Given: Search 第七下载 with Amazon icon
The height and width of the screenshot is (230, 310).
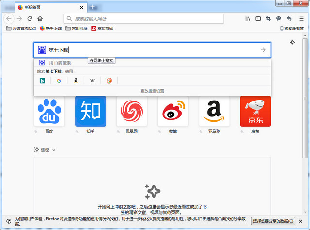Looking at the screenshot, I should 76,81.
